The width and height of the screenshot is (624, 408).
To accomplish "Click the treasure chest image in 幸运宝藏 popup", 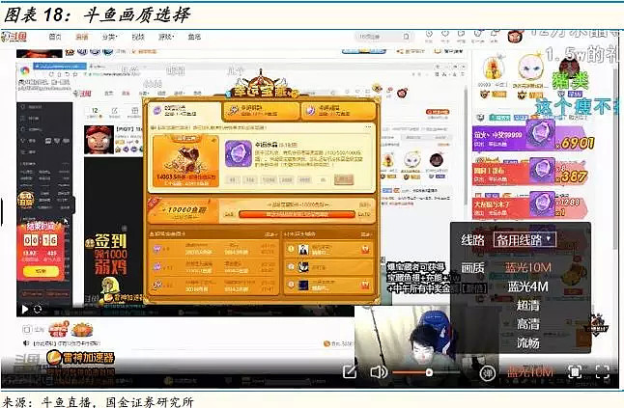I will coord(186,161).
